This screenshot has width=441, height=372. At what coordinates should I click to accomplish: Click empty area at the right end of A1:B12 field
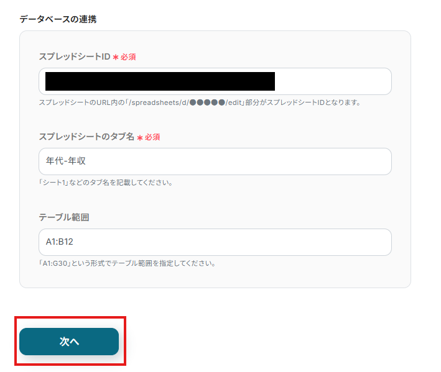(361, 242)
